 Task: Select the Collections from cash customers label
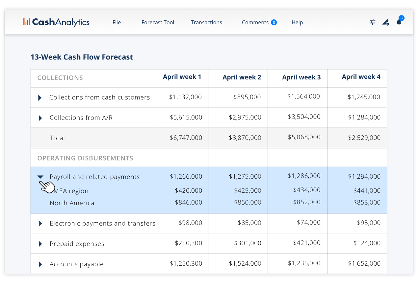click(x=99, y=97)
